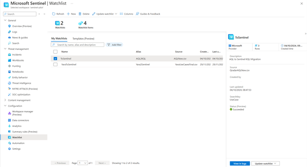Collapse the General section
Screen dimensions: 307x167
[x=5, y=21]
